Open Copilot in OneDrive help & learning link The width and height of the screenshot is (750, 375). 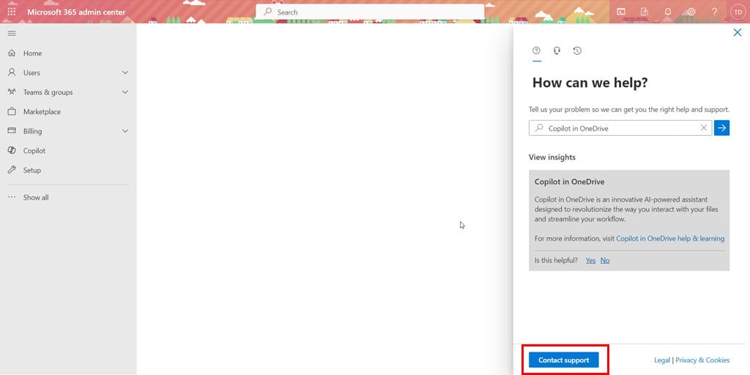(670, 238)
